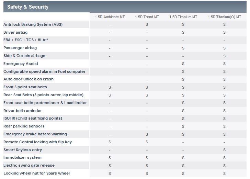Select the Rear parking sensors label
This screenshot has width=250, height=179.
(x=24, y=126)
